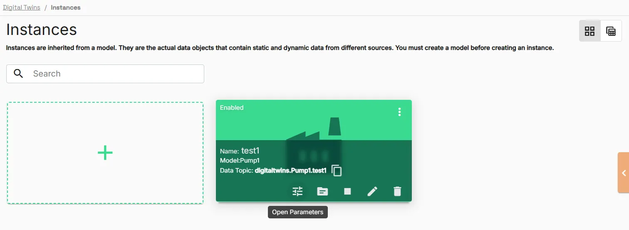Copy the data topic digitaltwins.Pump1.test1
The image size is (629, 230).
(337, 171)
